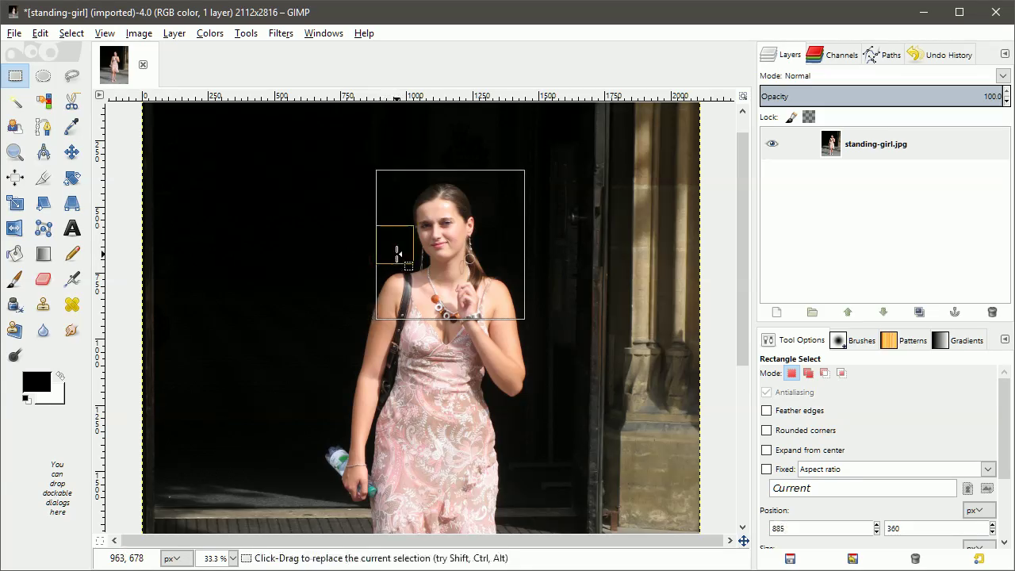The image size is (1015, 571).
Task: Activate the Zoom magnifier tool
Action: [14, 152]
